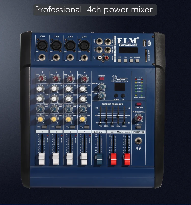Click the ELM brand logo
Image resolution: width=191 pixels, height=205 pixels.
coord(128,41)
